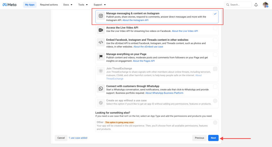
Task: Check Manage everything on your Page
Action: [215, 54]
